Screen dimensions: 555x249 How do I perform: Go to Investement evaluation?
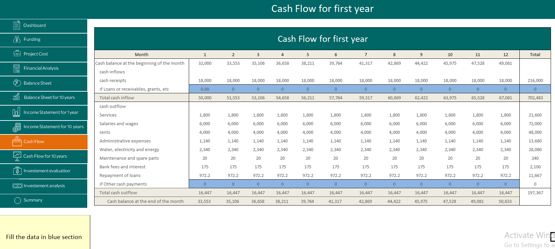coord(44,171)
